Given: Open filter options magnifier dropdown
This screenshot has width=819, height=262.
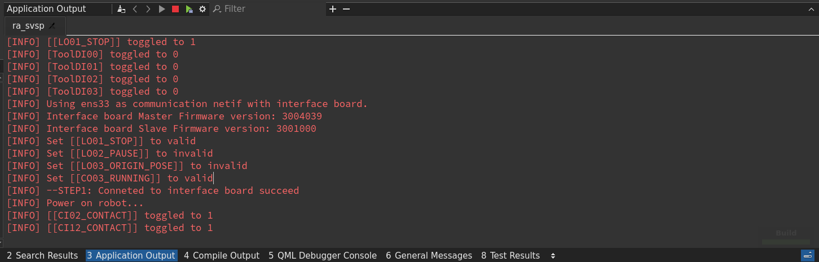Looking at the screenshot, I should pyautogui.click(x=217, y=9).
